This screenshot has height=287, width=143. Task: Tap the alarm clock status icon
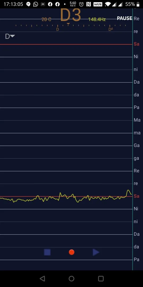tap(81, 4)
